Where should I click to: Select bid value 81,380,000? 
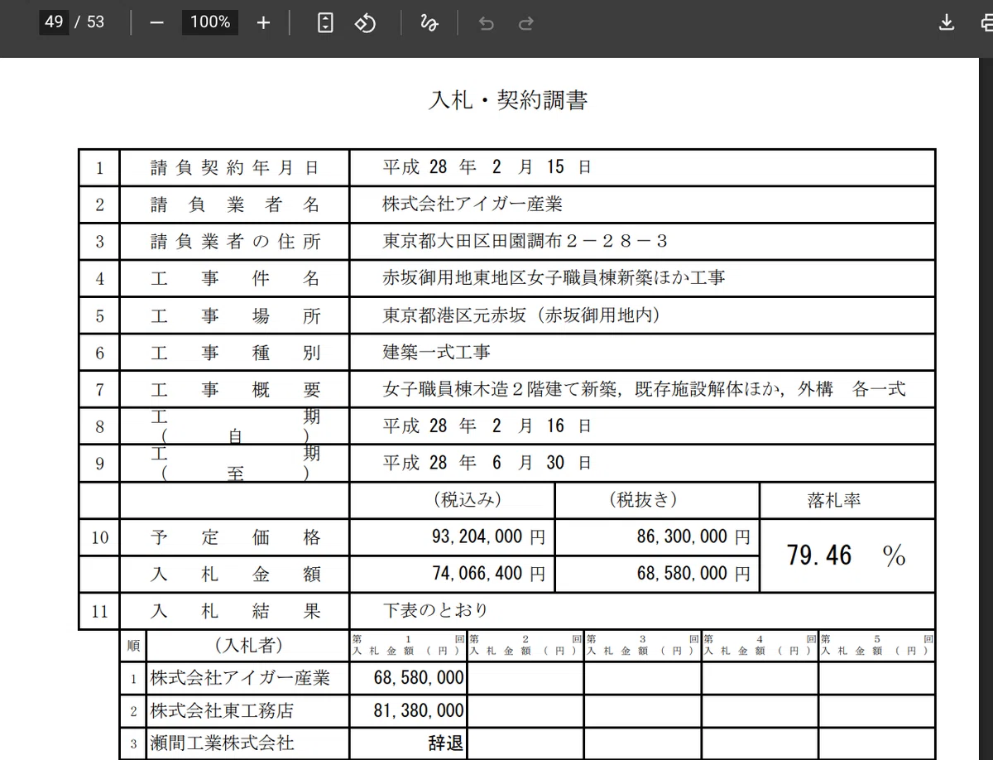point(419,710)
